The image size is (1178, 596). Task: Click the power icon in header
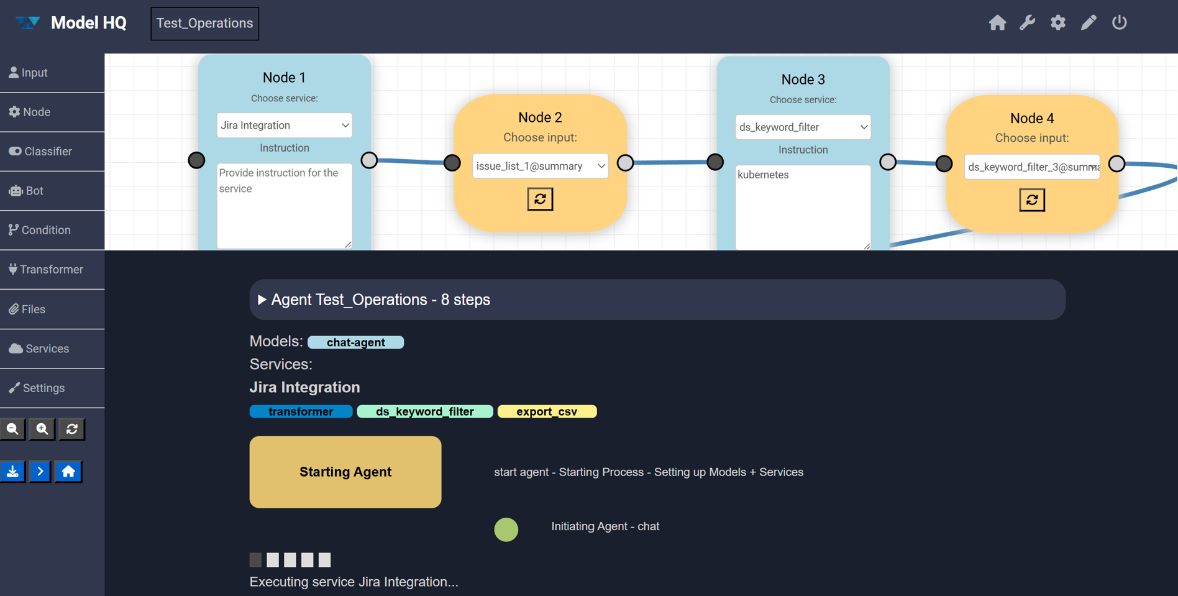coord(1120,23)
